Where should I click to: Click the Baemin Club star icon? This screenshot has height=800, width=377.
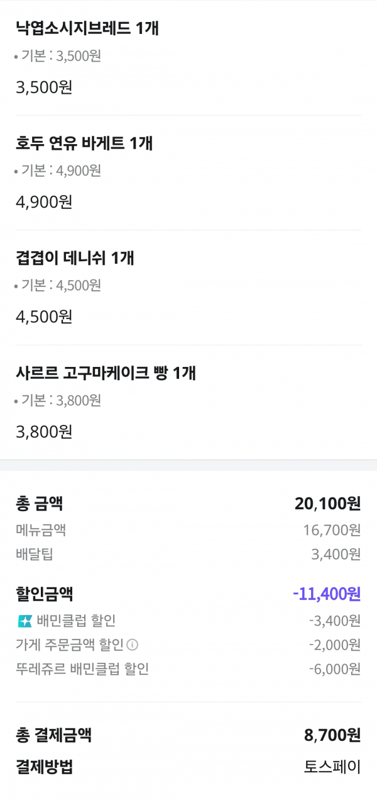point(25,621)
